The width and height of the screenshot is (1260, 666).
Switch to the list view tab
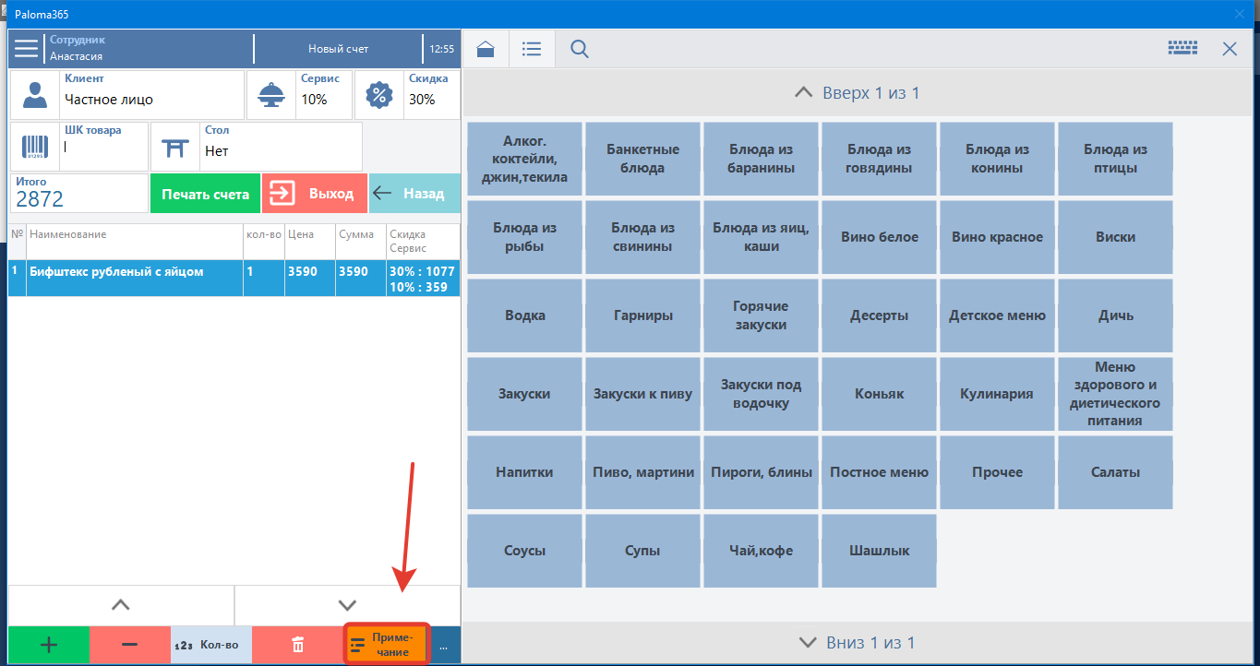coord(532,49)
